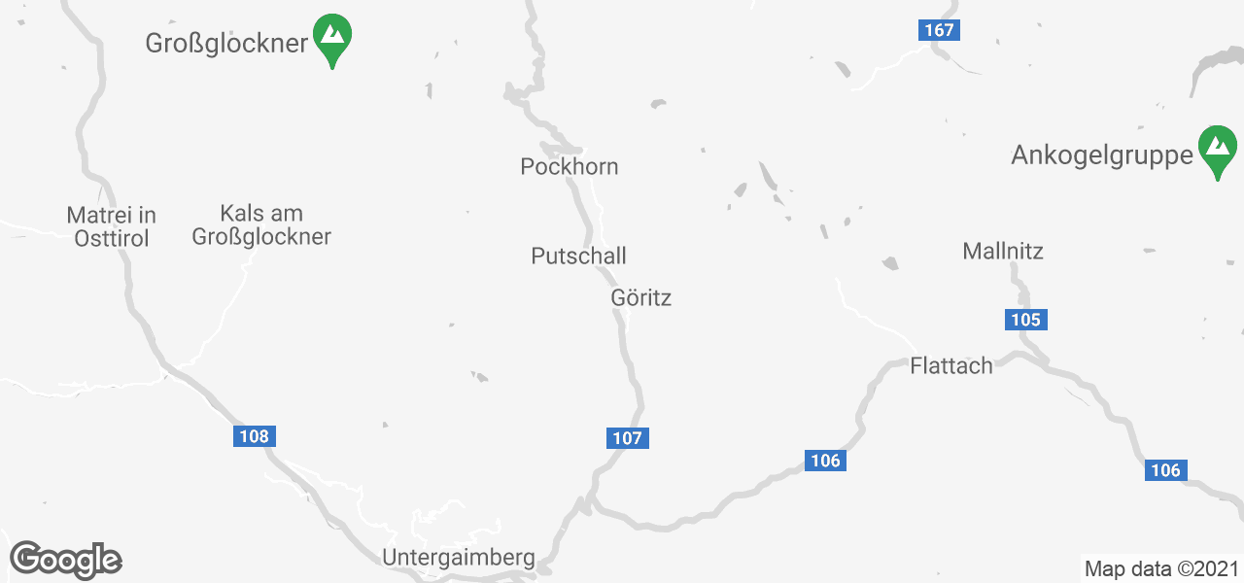Click the Matrei in Osttirol label
The image size is (1244, 583).
coord(112,225)
